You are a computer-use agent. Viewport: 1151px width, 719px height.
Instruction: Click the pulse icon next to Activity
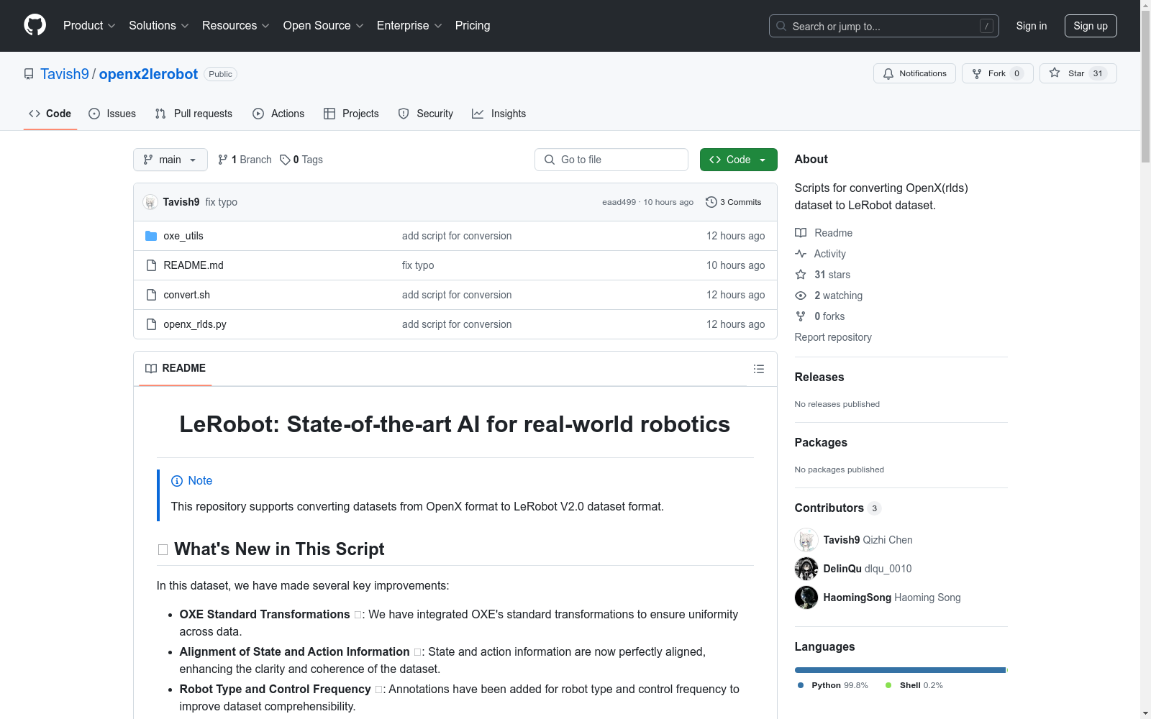coord(801,254)
